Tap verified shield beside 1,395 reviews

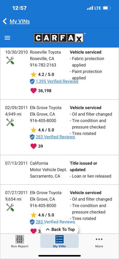point(32,81)
